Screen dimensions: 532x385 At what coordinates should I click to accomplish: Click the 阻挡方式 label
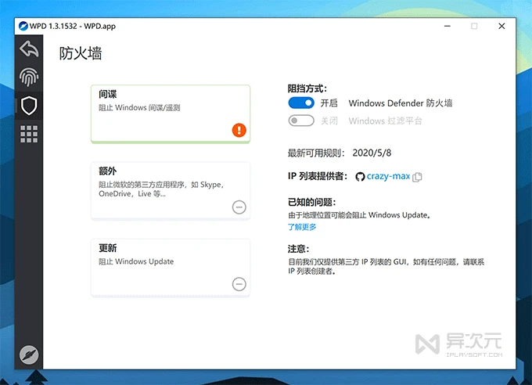pos(307,88)
